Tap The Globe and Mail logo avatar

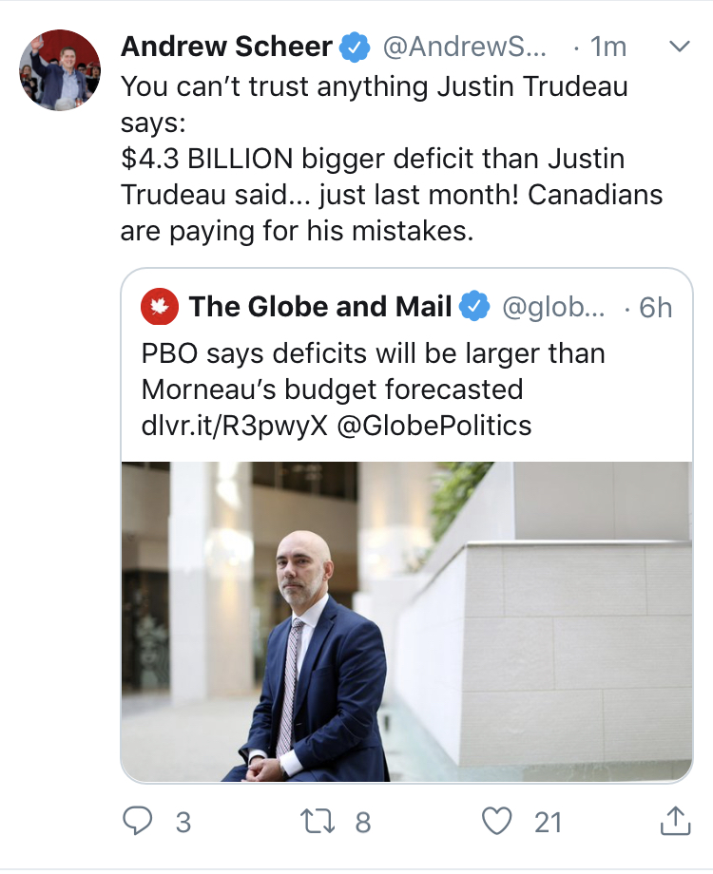point(158,308)
